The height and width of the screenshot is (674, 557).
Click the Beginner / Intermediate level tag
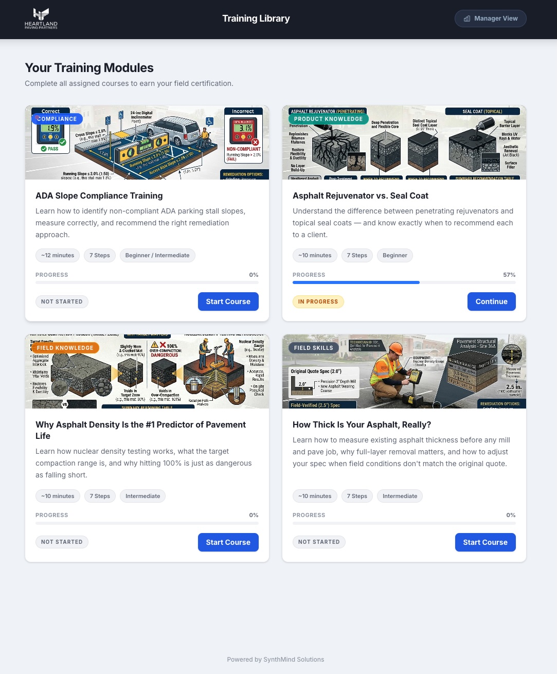[x=157, y=255]
